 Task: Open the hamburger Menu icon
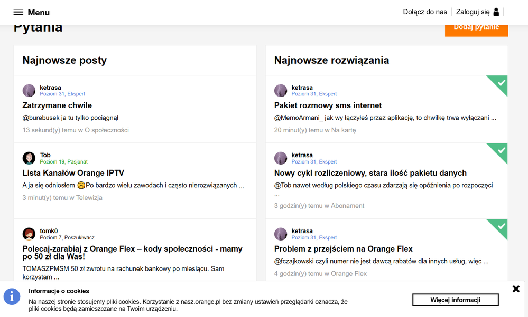tap(18, 12)
